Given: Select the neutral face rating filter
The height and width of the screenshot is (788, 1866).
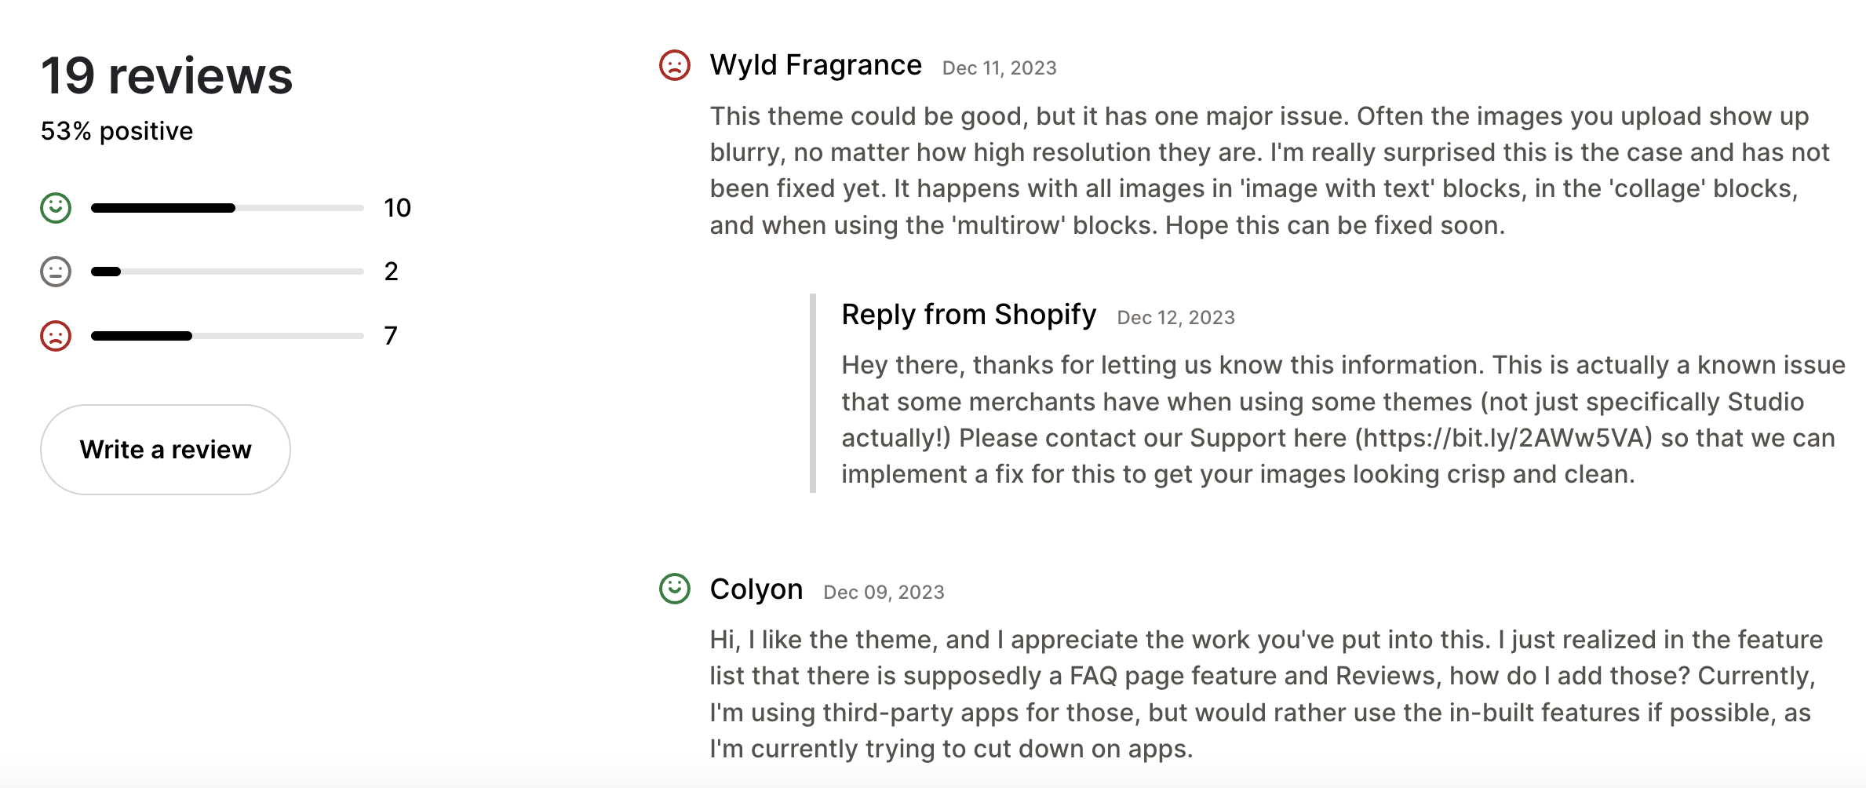Looking at the screenshot, I should 55,272.
